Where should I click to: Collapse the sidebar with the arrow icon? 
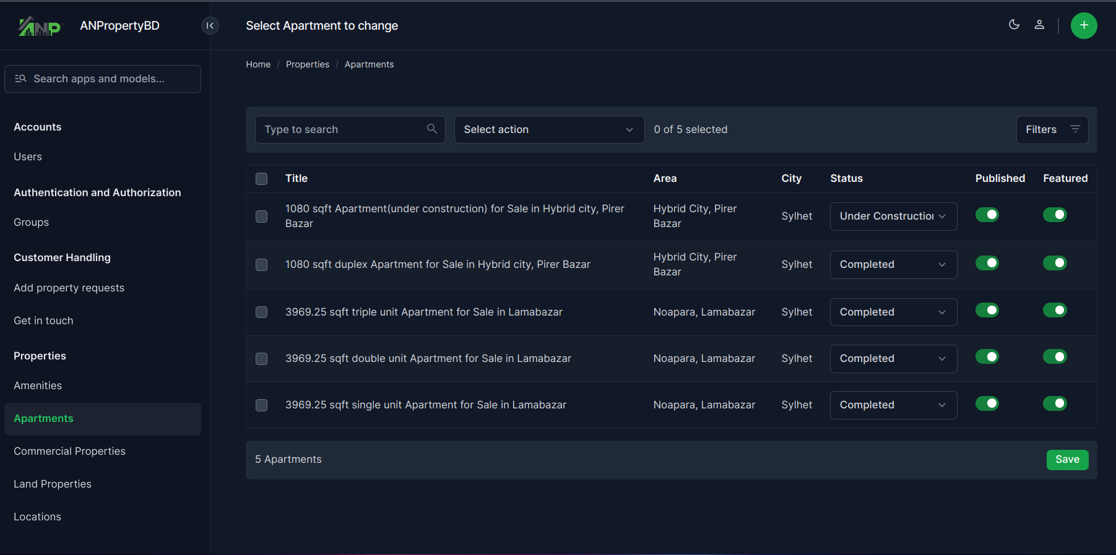pos(210,25)
